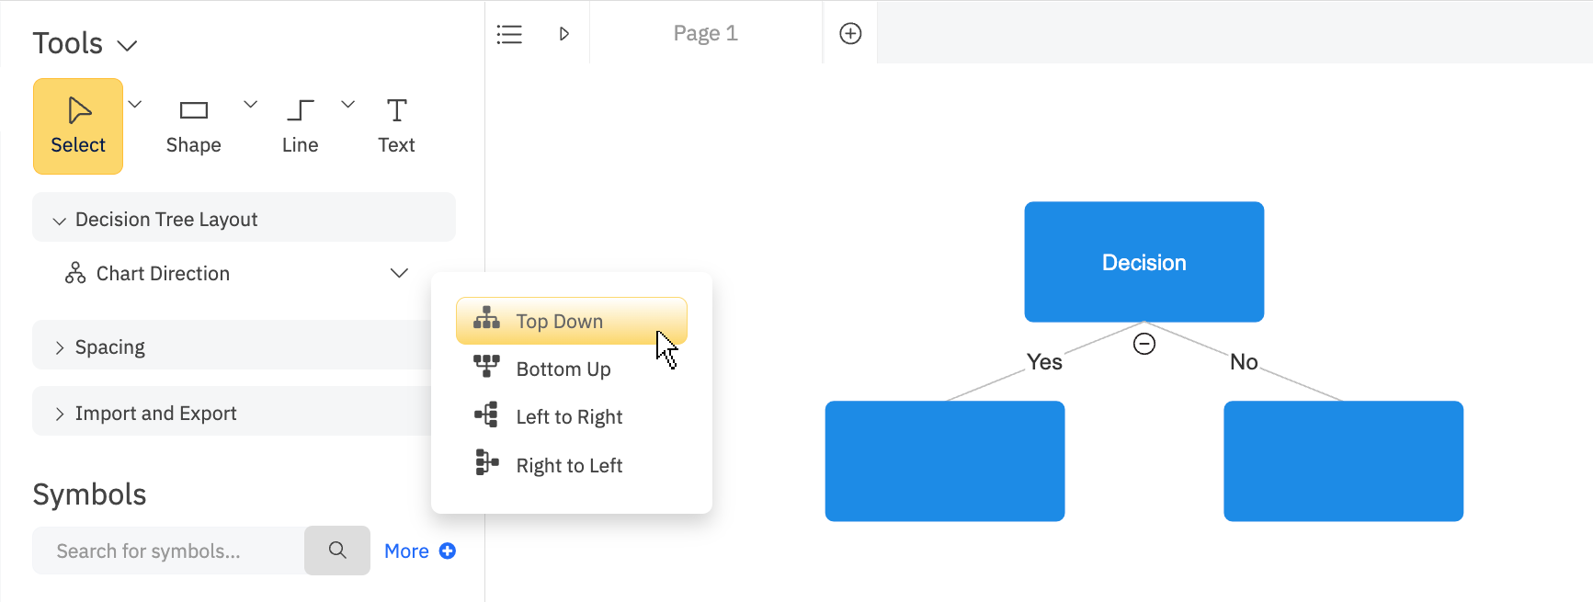Select the Shape tool
1593x602 pixels.
pyautogui.click(x=193, y=124)
